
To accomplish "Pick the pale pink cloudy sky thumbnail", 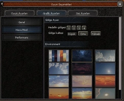I will 82,81.
